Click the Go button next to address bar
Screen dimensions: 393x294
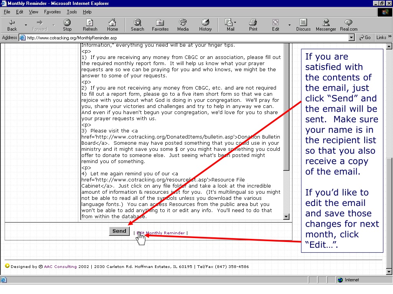tap(365, 38)
